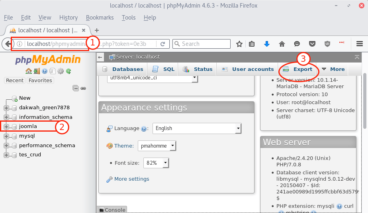Click the log out door icon
Image resolution: width=368 pixels, height=213 pixels.
click(36, 71)
